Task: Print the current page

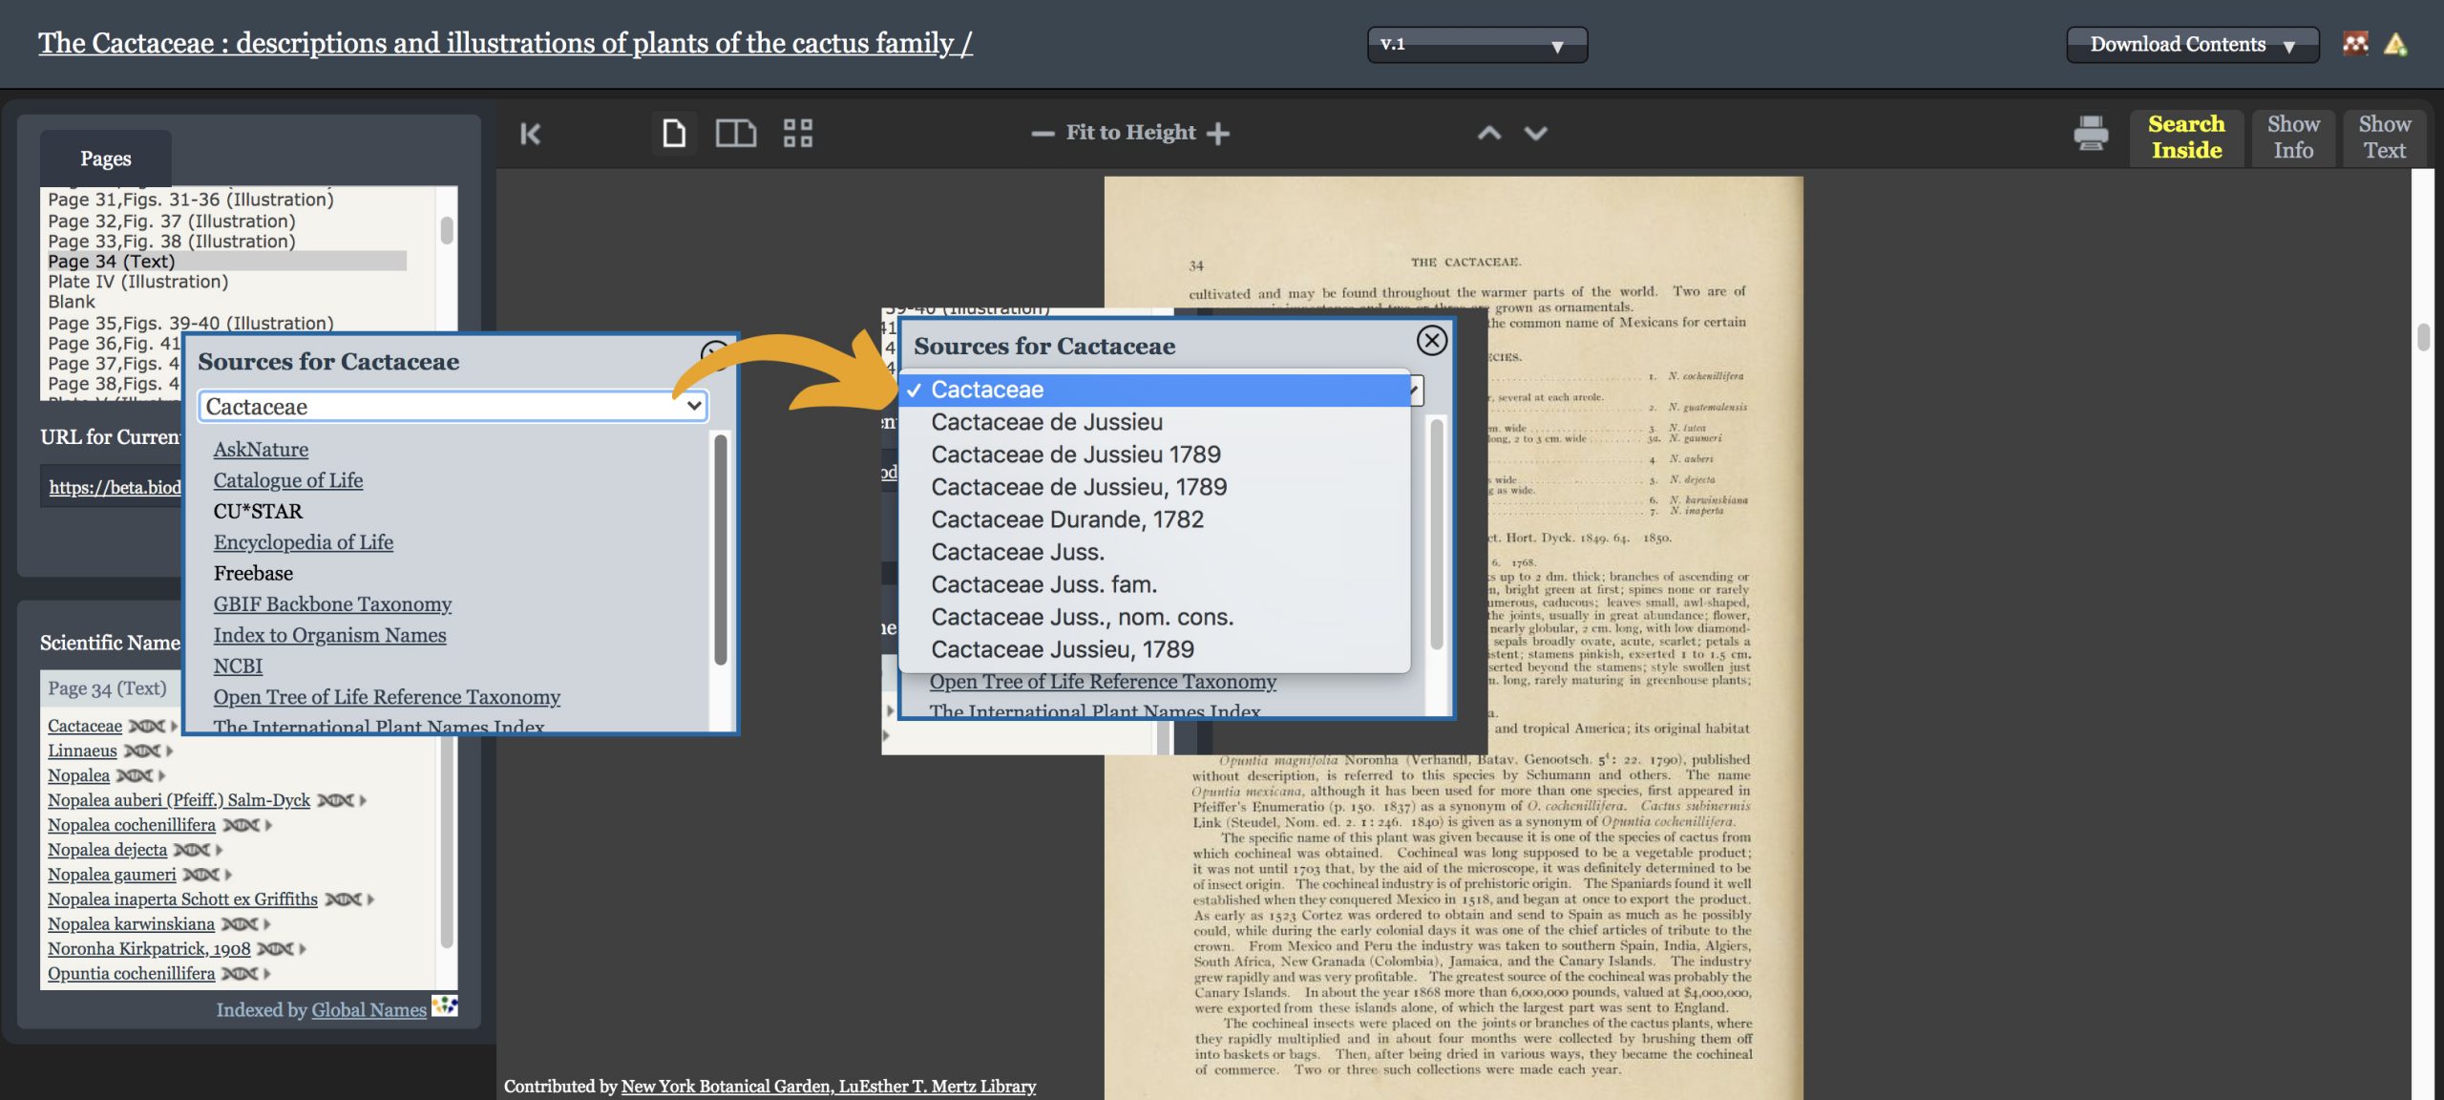Action: 2091,134
